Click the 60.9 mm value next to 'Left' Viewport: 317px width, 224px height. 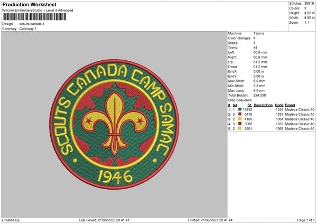260,52
